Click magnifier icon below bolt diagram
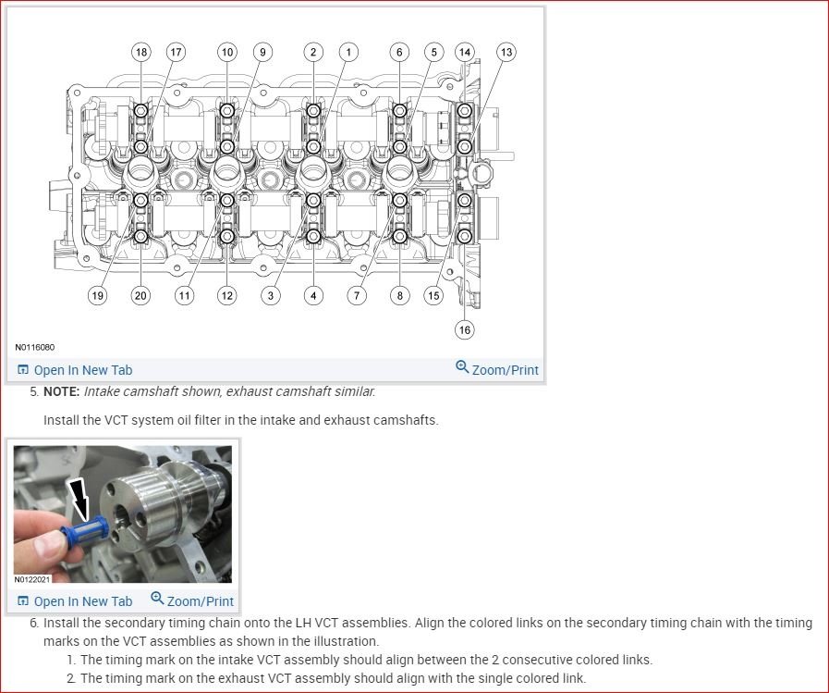Screen dimensions: 829x693 pos(462,366)
